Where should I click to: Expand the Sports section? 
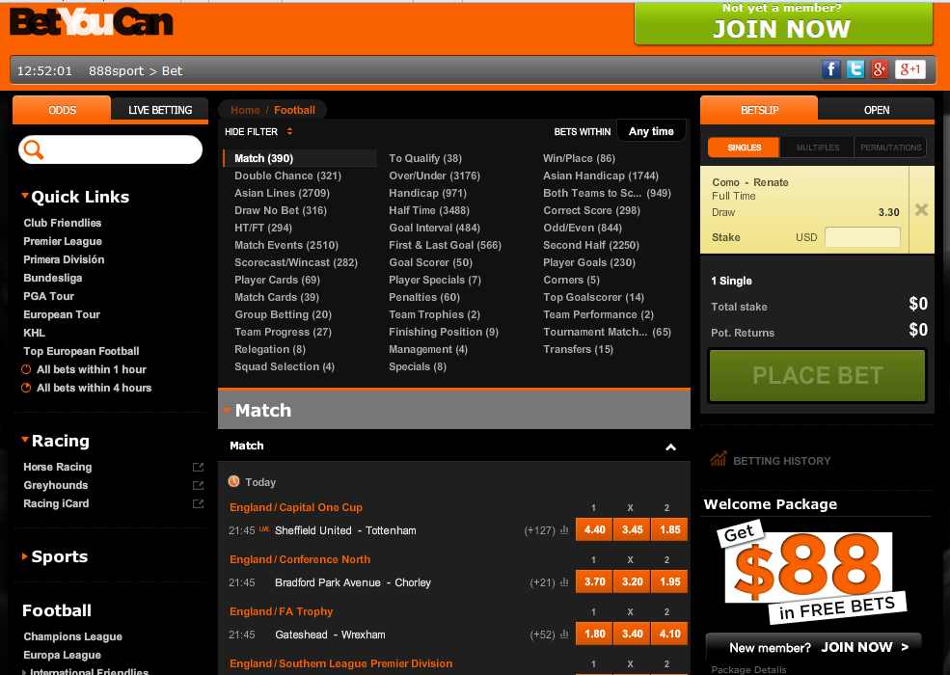pos(25,556)
